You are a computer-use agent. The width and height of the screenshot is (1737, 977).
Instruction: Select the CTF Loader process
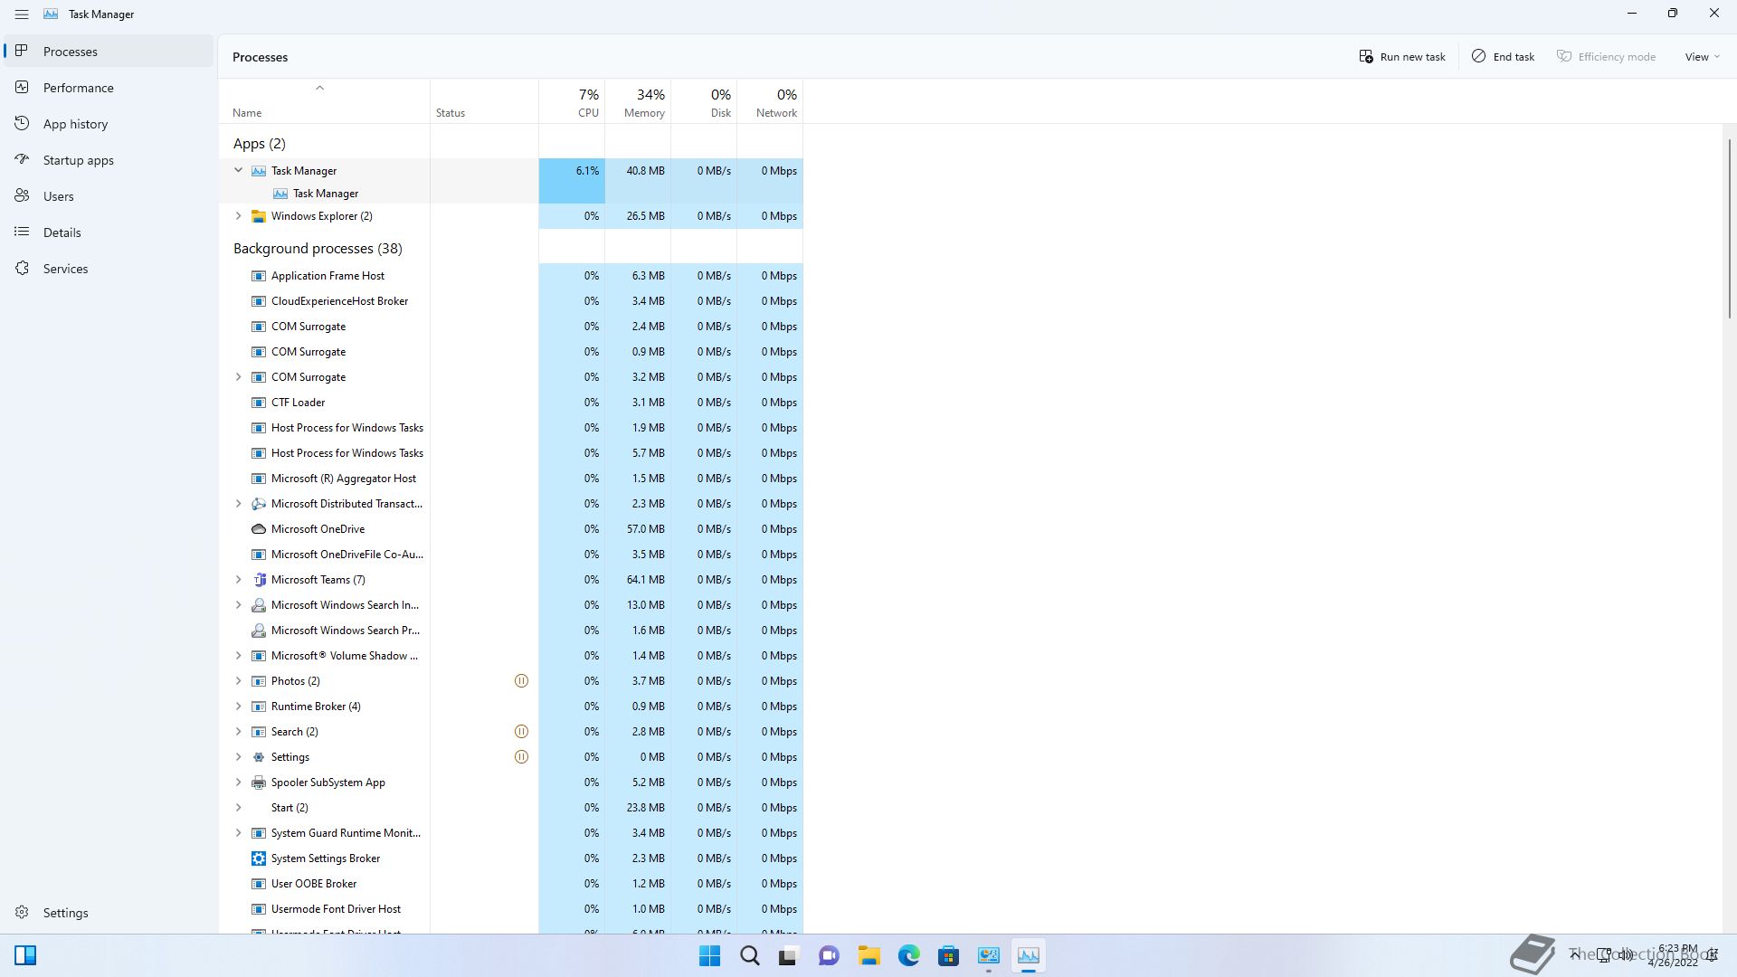tap(510, 403)
